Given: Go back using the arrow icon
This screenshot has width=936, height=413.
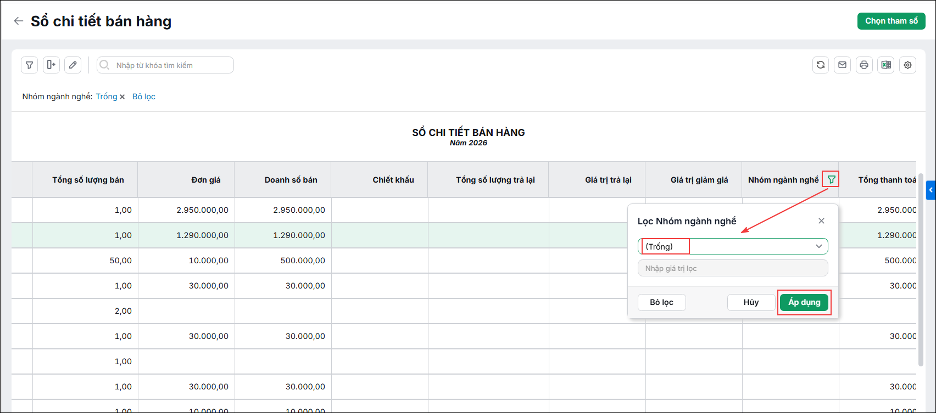Looking at the screenshot, I should [x=19, y=21].
